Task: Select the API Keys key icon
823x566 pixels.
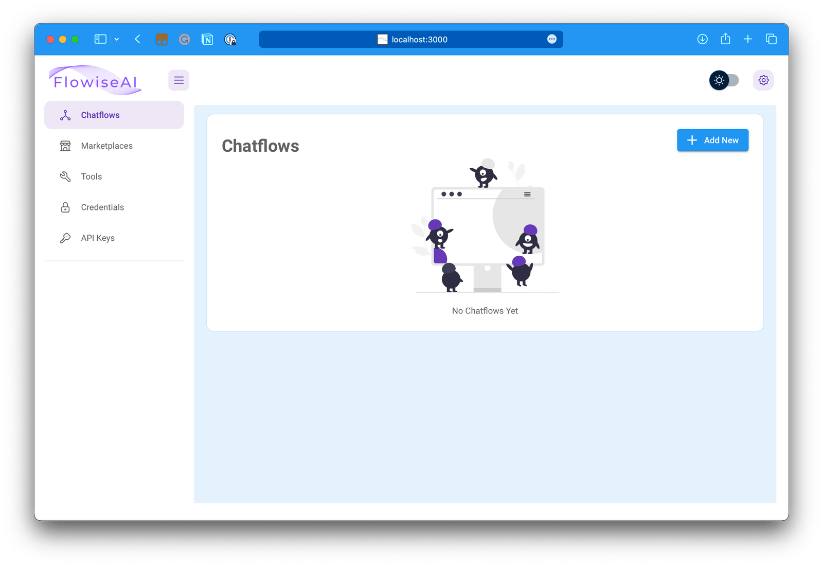Action: 65,238
